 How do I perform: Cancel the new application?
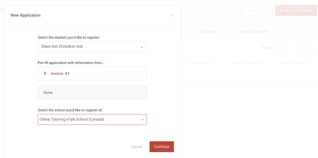137,147
